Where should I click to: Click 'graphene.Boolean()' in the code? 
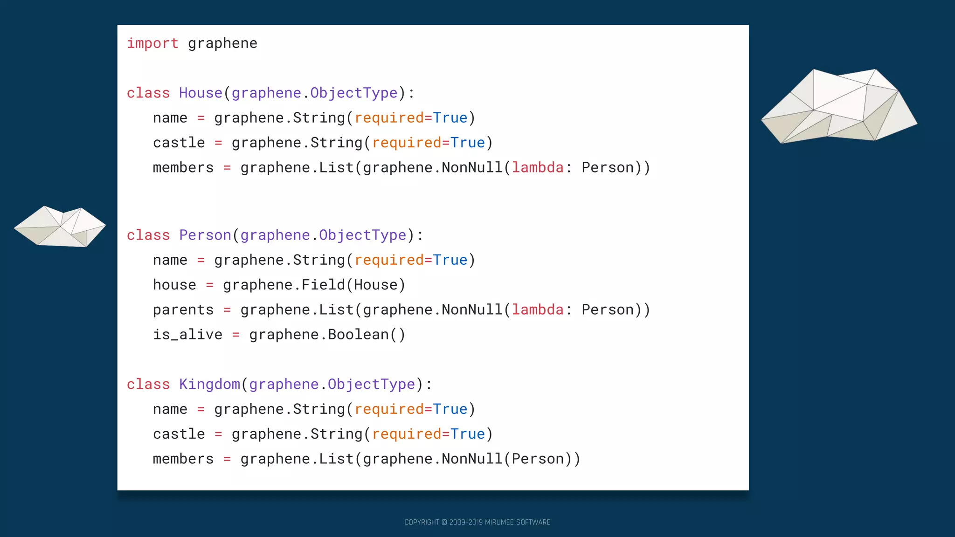point(327,335)
